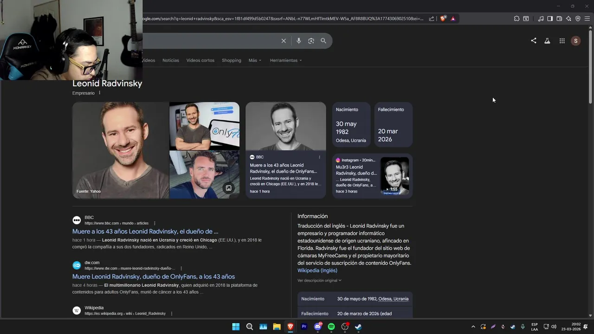Open Brave VPN shield icon
The height and width of the screenshot is (334, 594).
(x=578, y=19)
